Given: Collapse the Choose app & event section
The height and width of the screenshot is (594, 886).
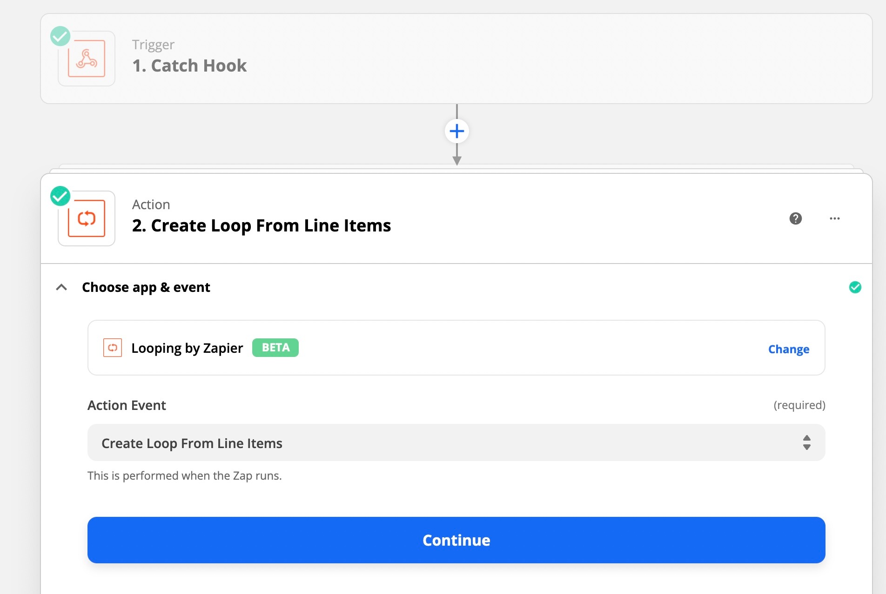Looking at the screenshot, I should pyautogui.click(x=61, y=287).
